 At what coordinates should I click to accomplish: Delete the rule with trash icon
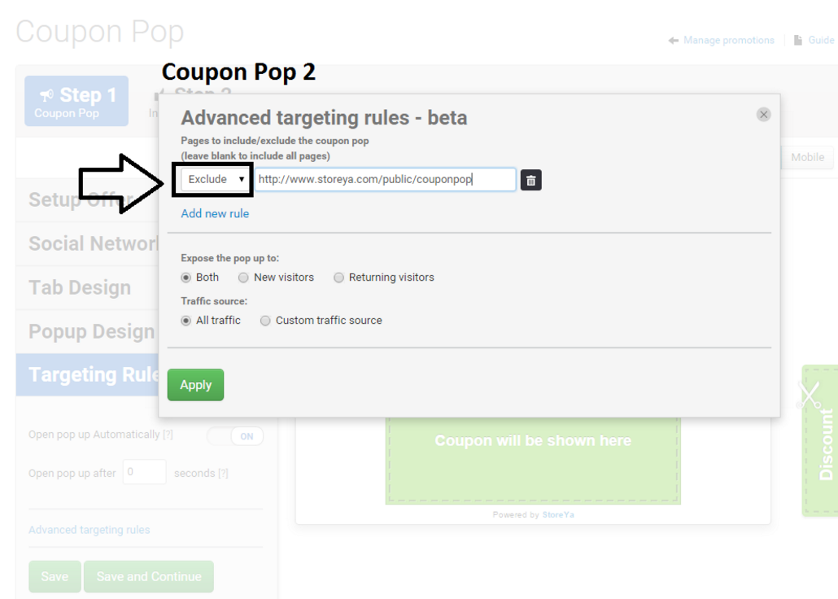coord(530,180)
